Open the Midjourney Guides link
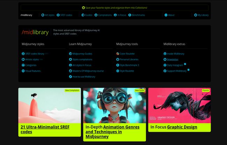This screenshot has width=227, height=145. click(82, 54)
